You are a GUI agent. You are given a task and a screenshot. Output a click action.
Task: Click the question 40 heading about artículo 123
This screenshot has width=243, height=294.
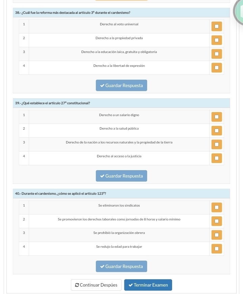61,193
